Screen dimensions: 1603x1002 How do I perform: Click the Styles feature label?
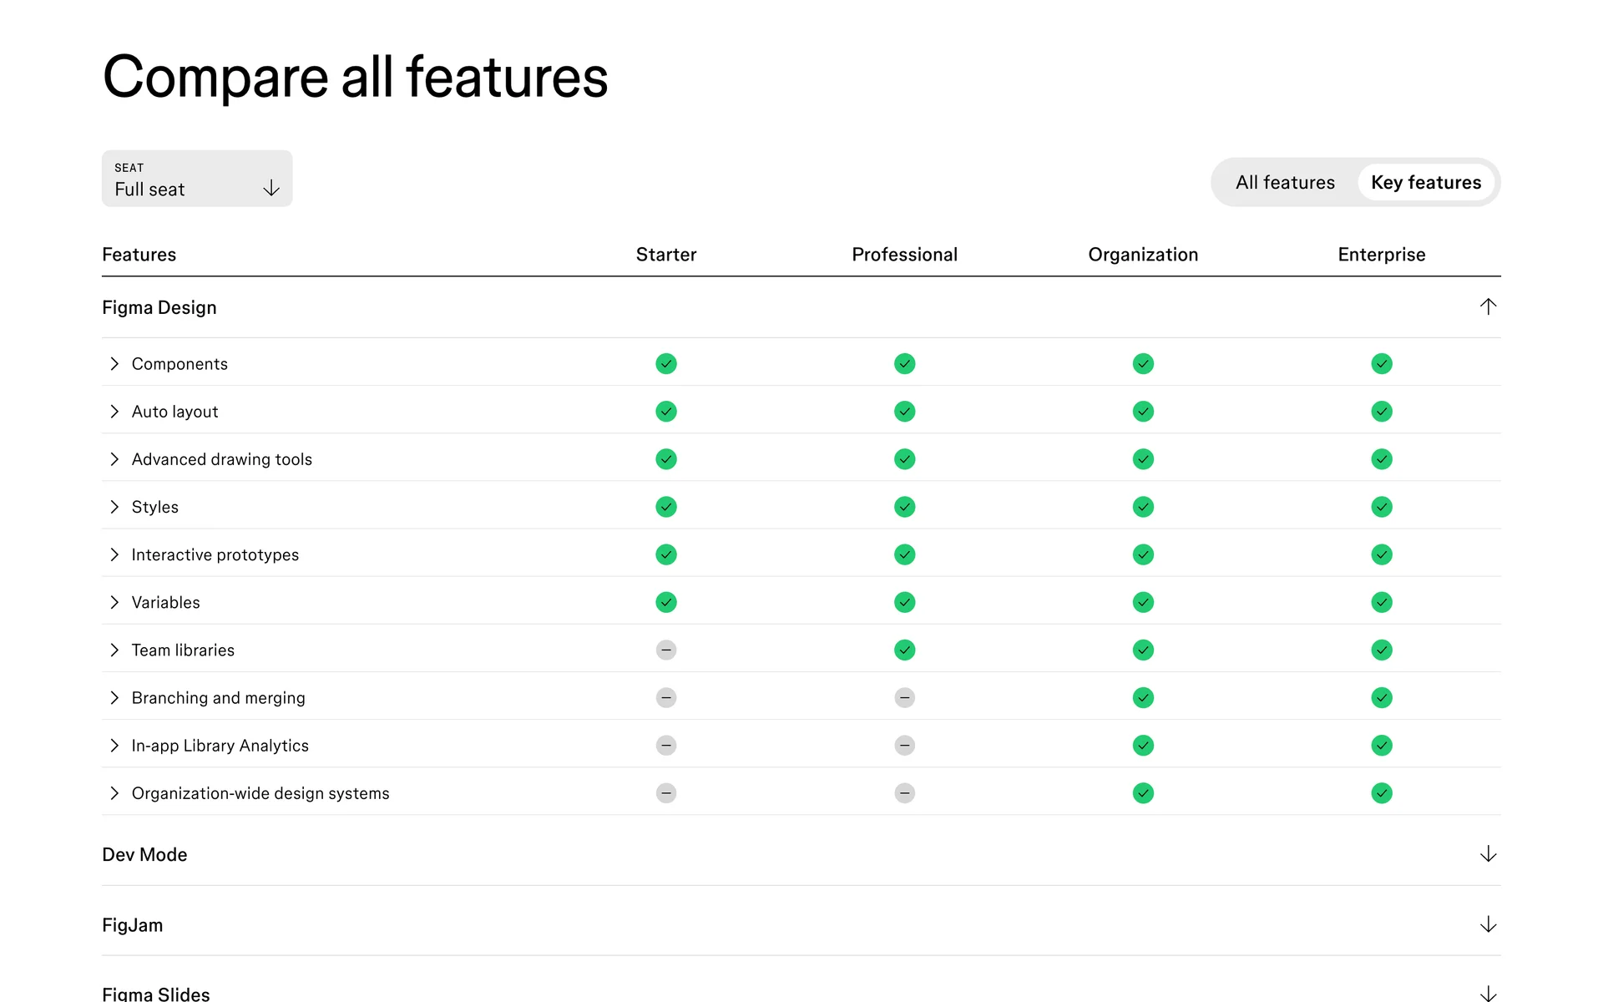coord(154,507)
